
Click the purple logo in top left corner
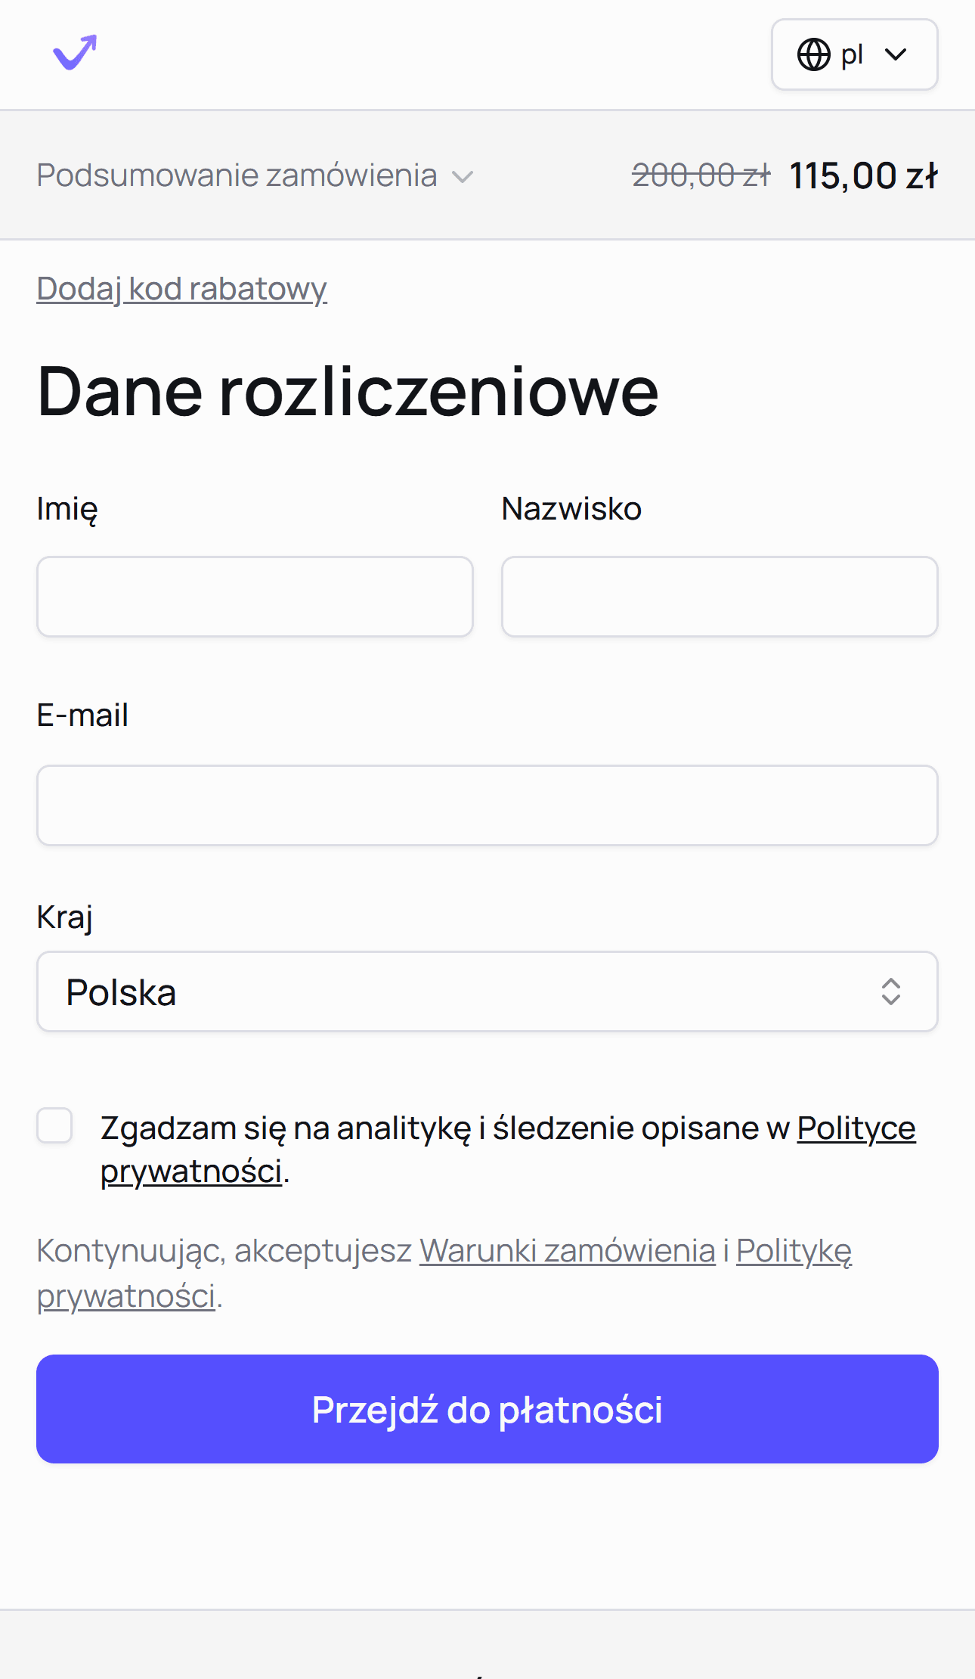73,54
